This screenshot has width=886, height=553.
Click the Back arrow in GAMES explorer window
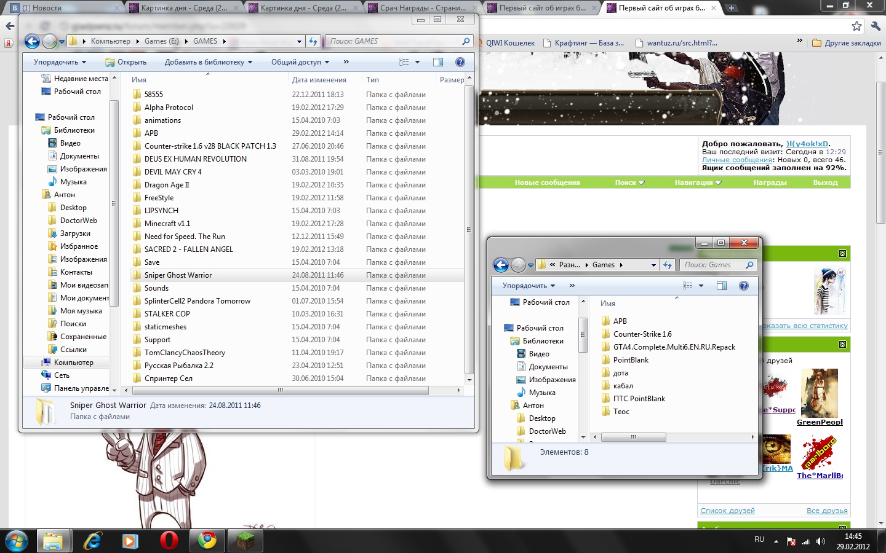pos(32,41)
